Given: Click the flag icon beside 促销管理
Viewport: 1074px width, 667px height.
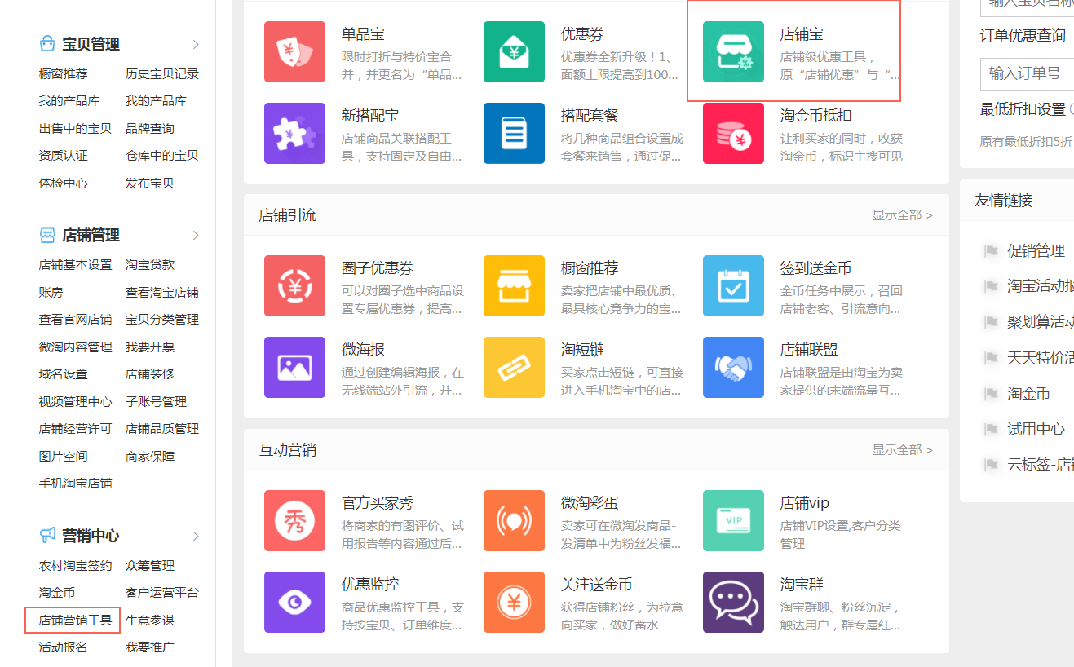Looking at the screenshot, I should tap(991, 251).
